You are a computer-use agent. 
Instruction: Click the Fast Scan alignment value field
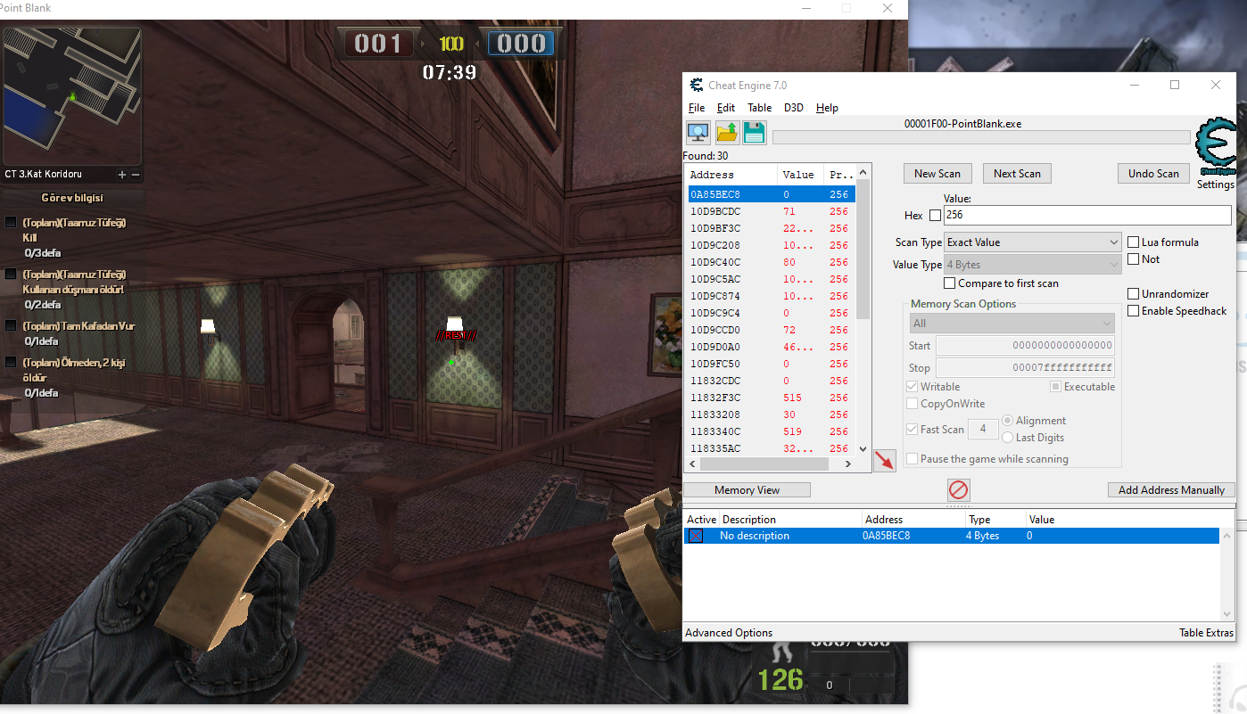pos(983,430)
